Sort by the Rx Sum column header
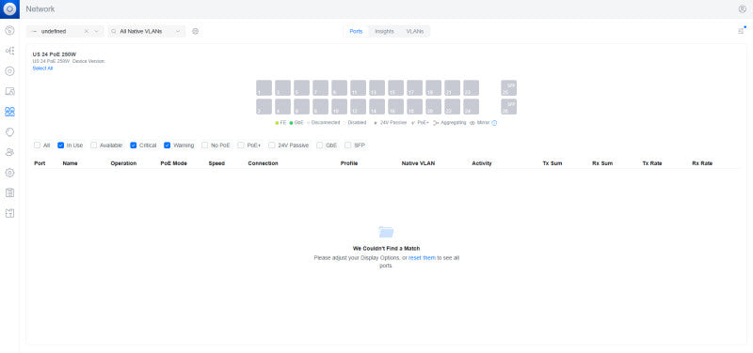Screen dimensions: 753x353 click(602, 163)
